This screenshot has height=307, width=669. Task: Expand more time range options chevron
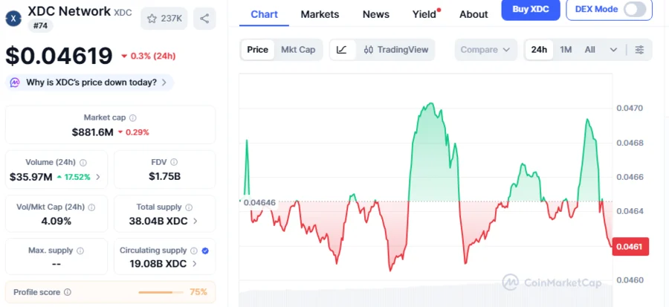tap(613, 50)
